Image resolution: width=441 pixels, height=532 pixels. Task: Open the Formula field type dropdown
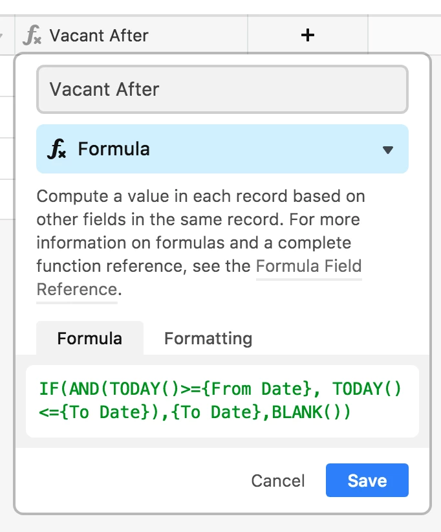pyautogui.click(x=222, y=149)
